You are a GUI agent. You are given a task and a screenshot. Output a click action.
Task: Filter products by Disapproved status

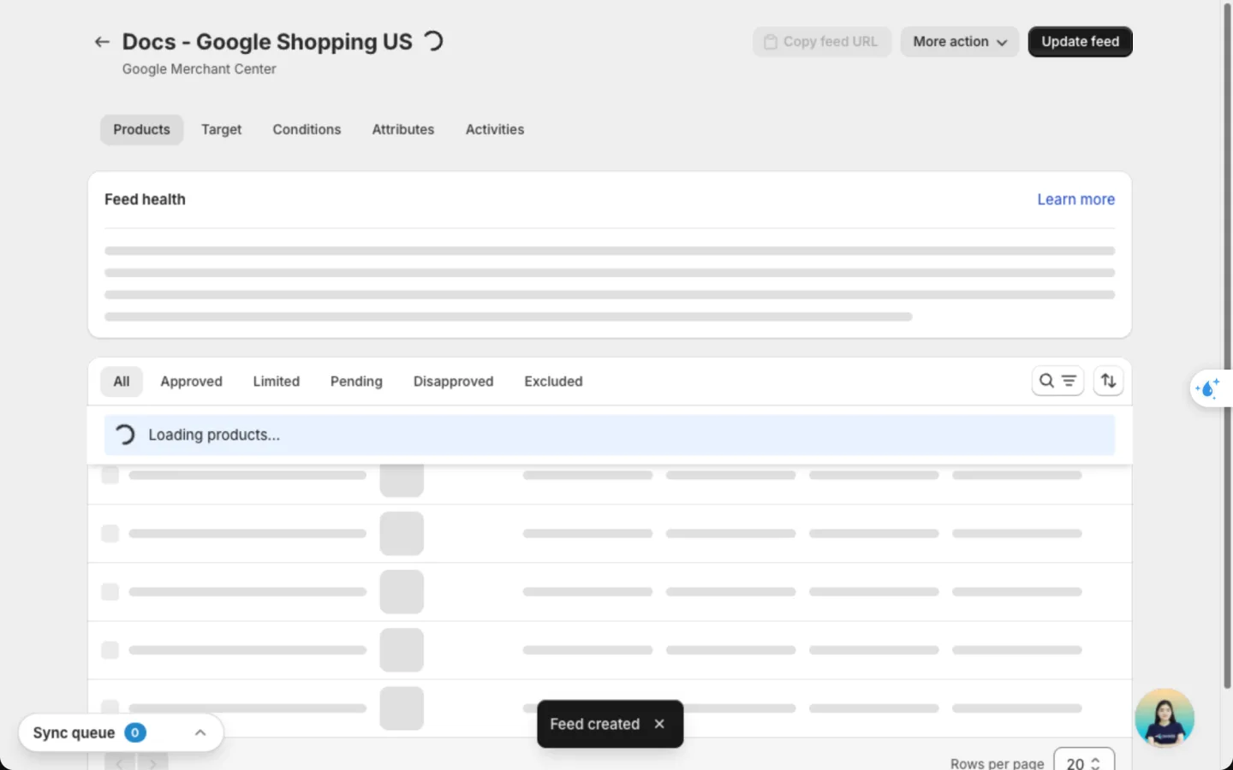tap(453, 382)
